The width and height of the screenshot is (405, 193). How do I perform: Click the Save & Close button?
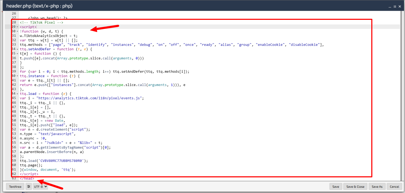355,186
